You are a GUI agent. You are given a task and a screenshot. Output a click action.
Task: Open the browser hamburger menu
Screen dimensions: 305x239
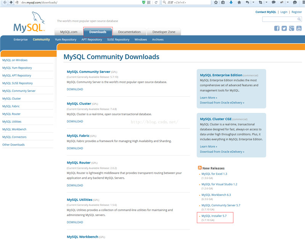(303, 2)
